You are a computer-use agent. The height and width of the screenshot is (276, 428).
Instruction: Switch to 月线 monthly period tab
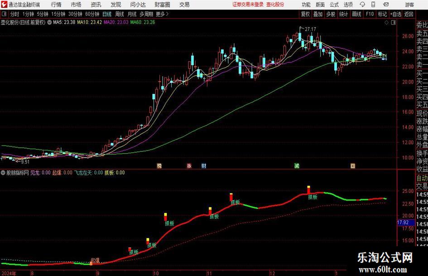[132, 14]
